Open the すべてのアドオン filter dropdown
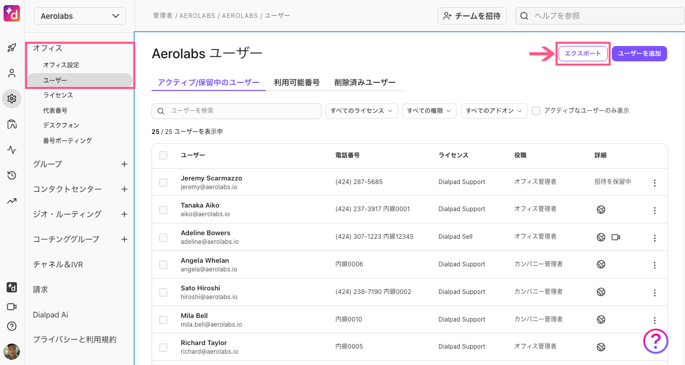 click(x=494, y=111)
